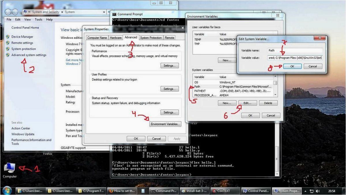Select the TMP user variable row
The height and width of the screenshot is (195, 346).
215,44
